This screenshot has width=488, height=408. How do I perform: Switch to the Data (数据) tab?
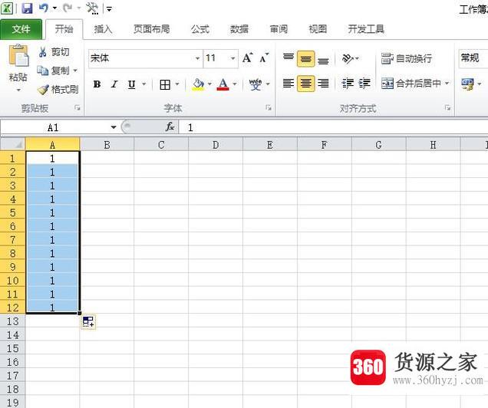click(x=239, y=29)
